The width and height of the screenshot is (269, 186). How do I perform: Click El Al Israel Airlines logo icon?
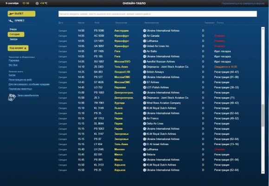[144, 144]
